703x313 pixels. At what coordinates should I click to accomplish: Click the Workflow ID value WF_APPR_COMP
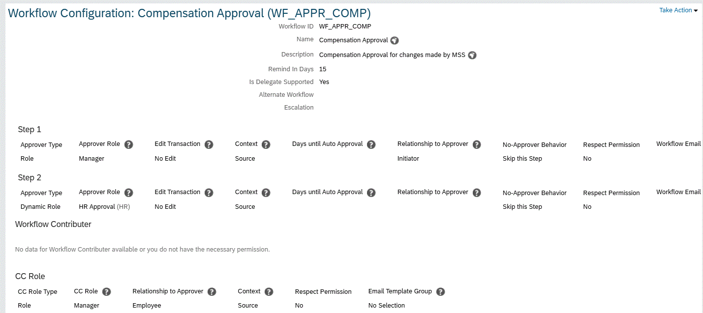345,26
